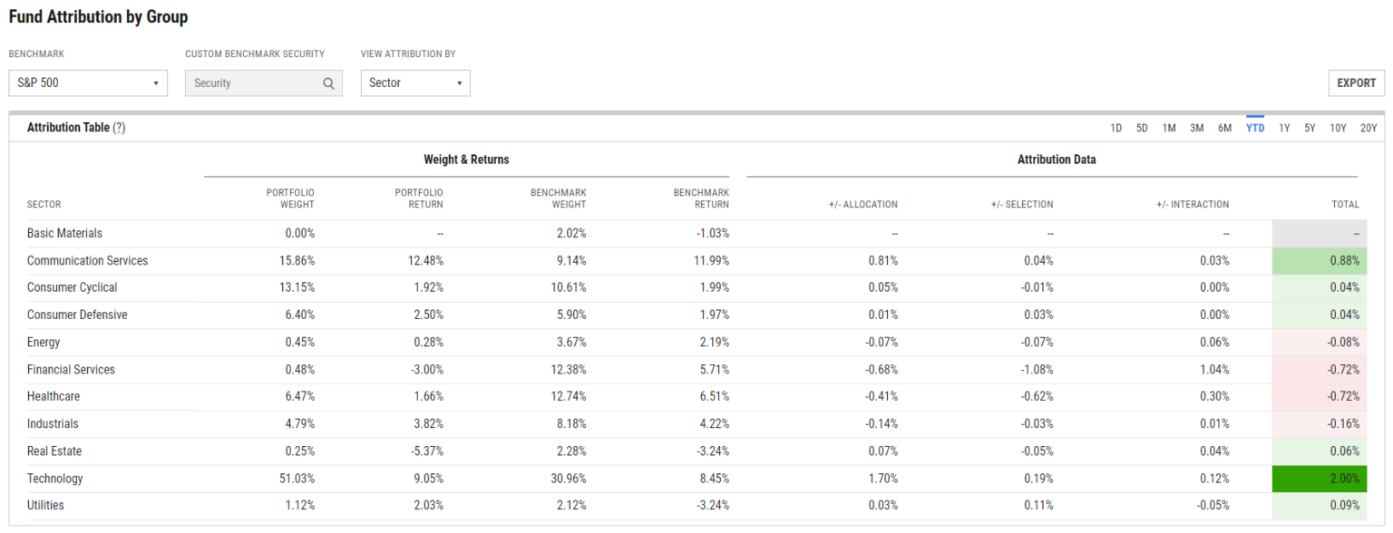Screen dimensions: 1393x533
Task: Select the Technology sector row
Action: pos(54,478)
